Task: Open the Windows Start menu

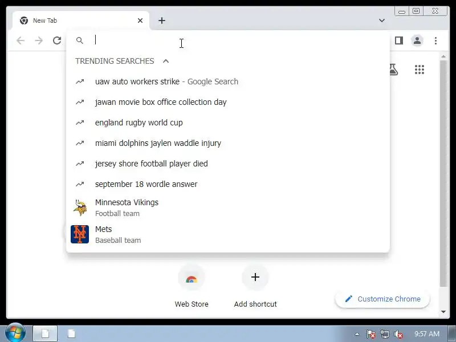Action: [x=15, y=333]
